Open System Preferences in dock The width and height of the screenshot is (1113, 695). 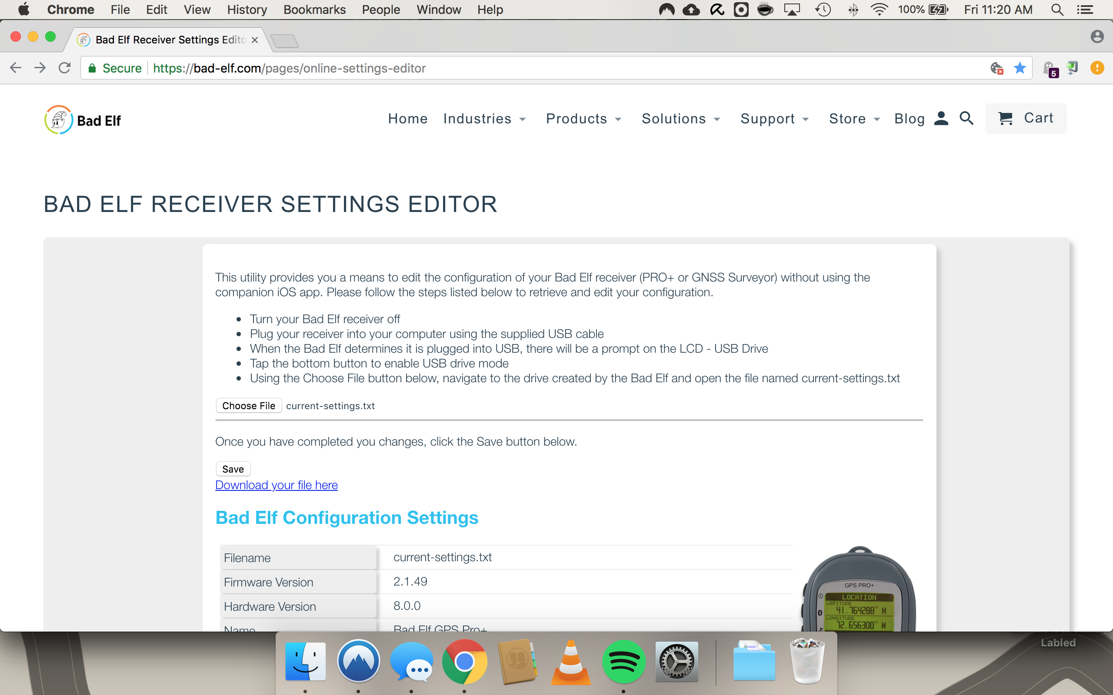tap(676, 662)
